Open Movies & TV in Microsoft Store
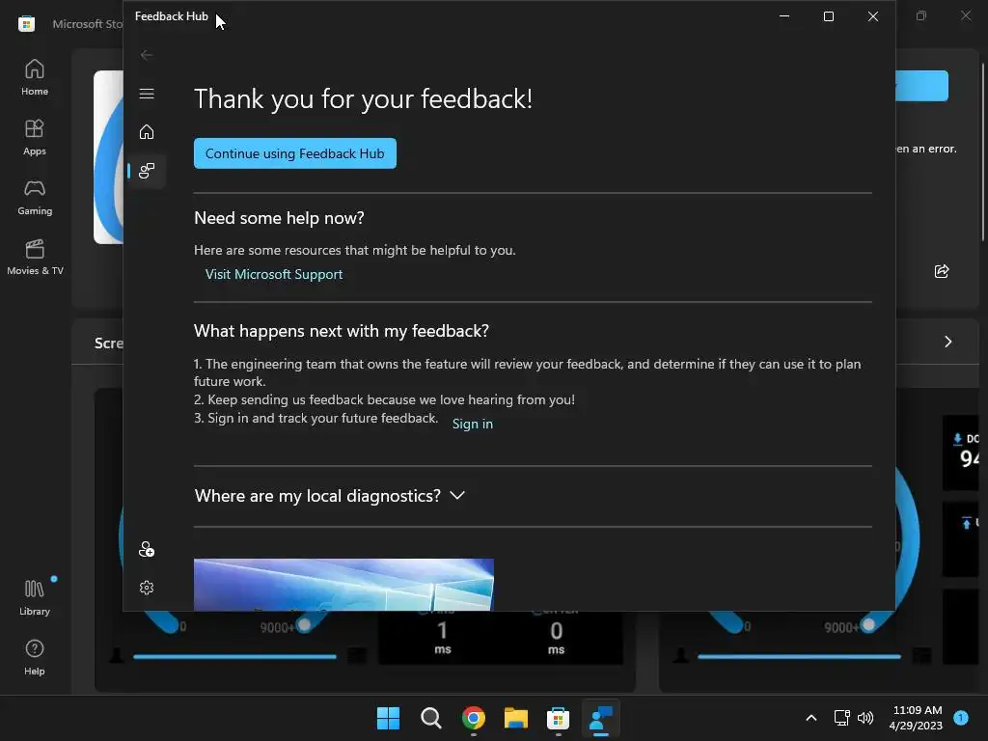Image resolution: width=988 pixels, height=741 pixels. tap(35, 257)
